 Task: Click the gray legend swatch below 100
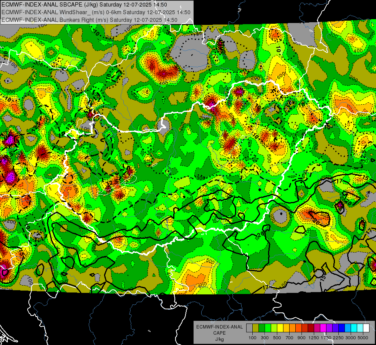coord(249,328)
